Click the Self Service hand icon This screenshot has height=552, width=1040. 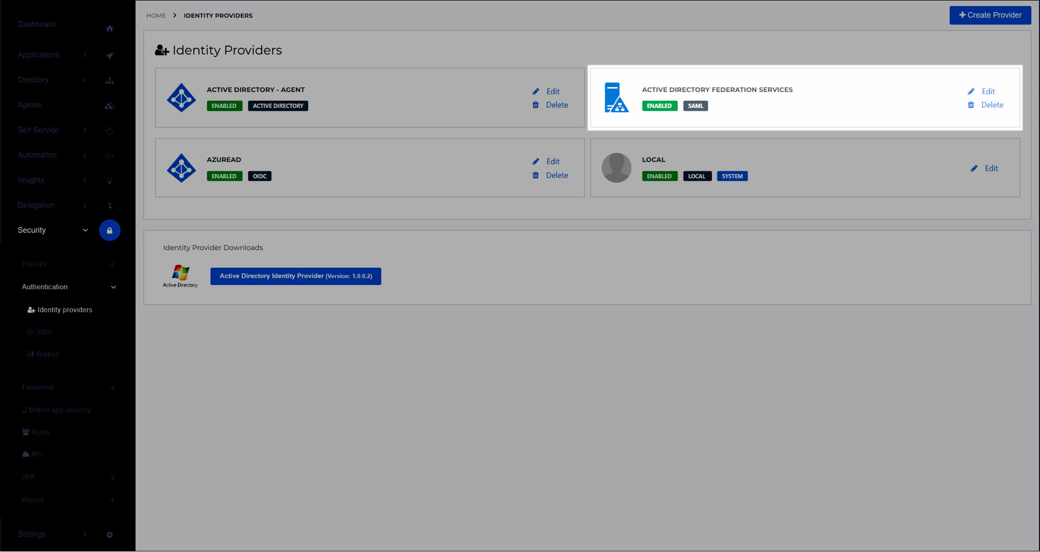pyautogui.click(x=109, y=131)
